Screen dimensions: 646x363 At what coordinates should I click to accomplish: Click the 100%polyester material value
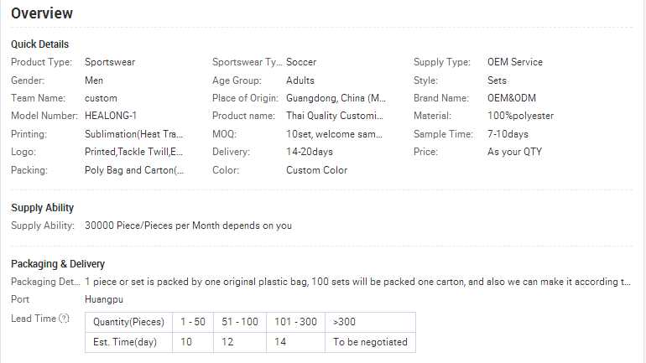click(520, 116)
